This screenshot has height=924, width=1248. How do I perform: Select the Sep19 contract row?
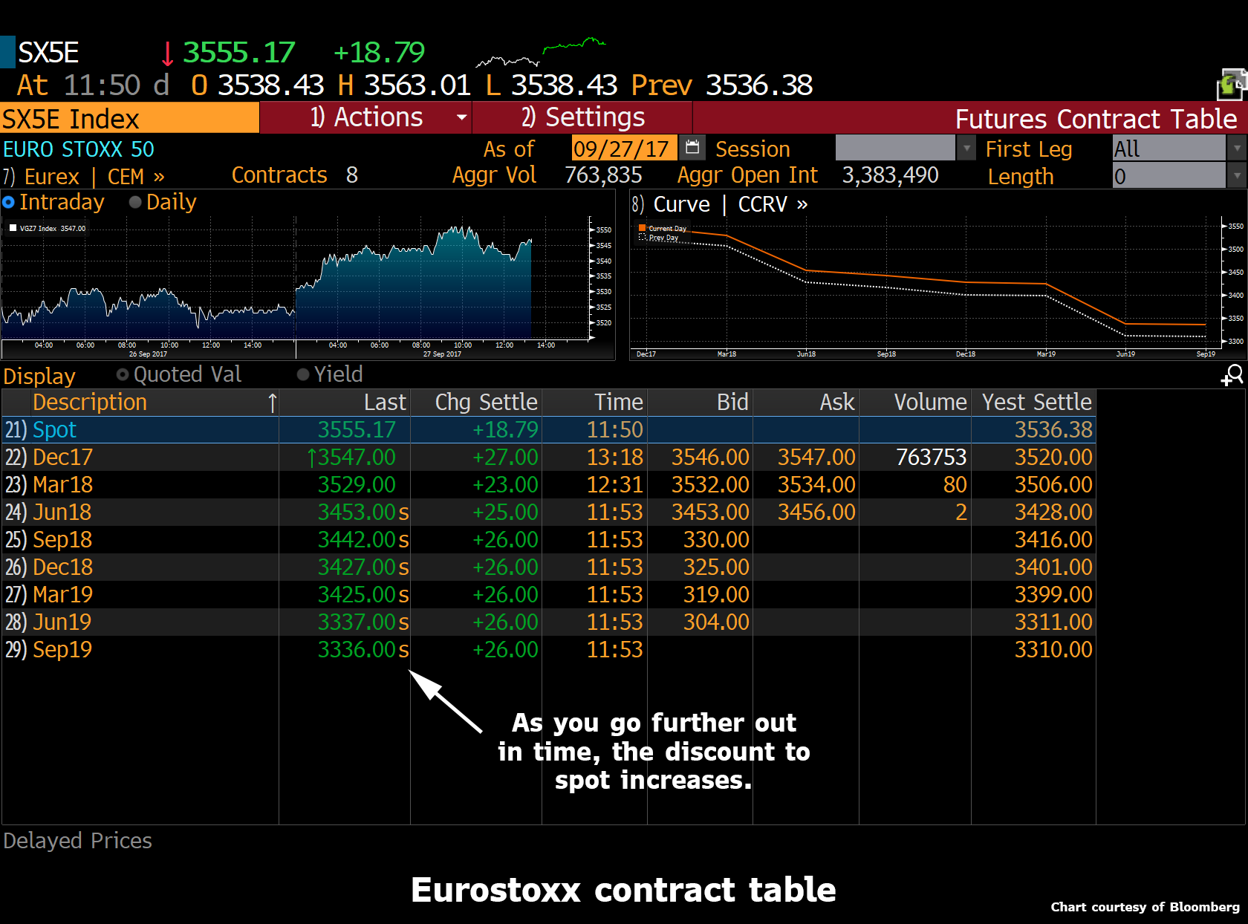point(548,649)
